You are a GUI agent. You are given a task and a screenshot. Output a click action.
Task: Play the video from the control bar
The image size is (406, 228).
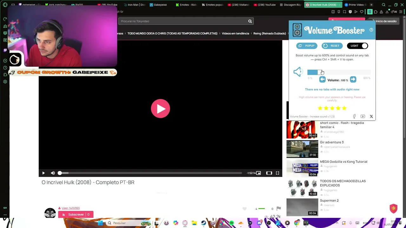click(43, 173)
